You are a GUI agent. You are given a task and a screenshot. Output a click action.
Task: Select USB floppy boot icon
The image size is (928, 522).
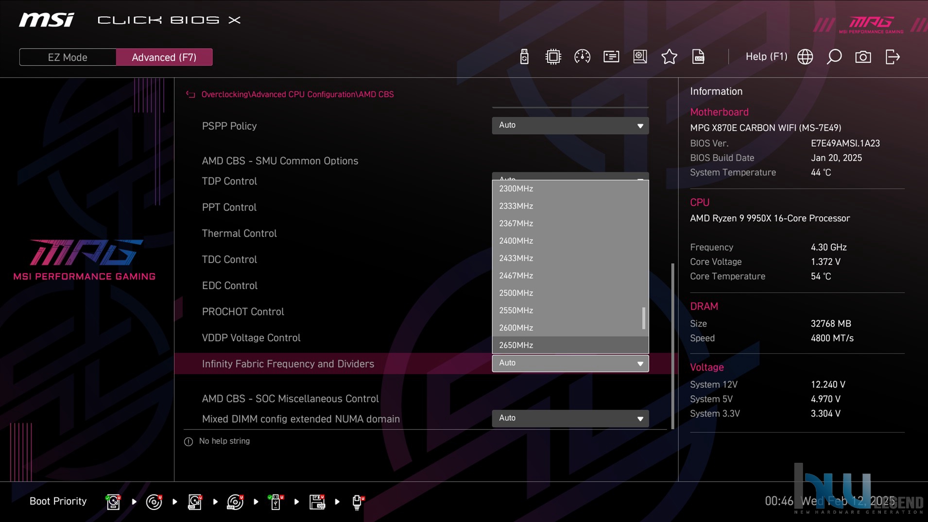[x=317, y=502]
